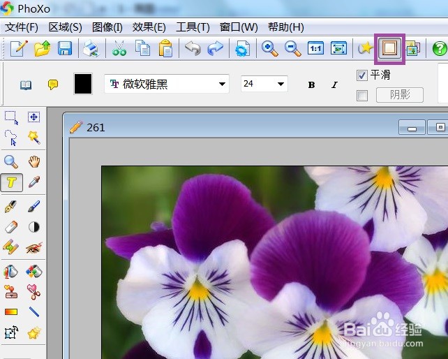The height and width of the screenshot is (359, 448).
Task: Open the photo frame tool icon
Action: point(389,48)
